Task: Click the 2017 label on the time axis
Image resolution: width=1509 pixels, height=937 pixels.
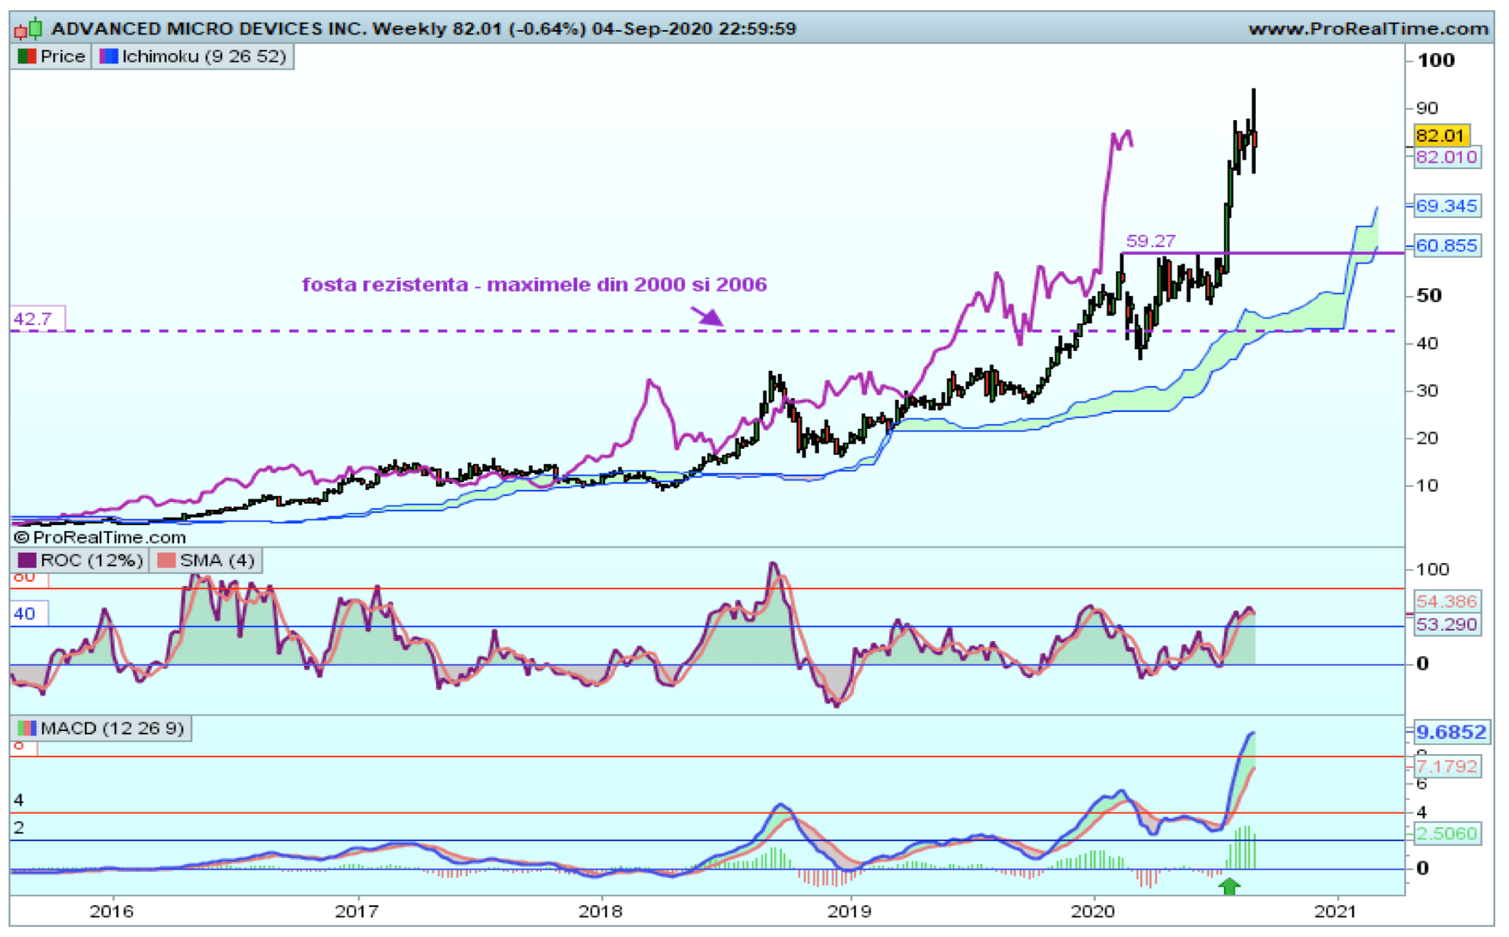Action: tap(356, 911)
